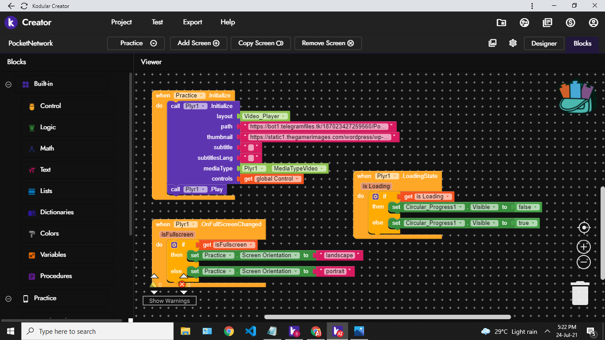This screenshot has width=605, height=340.
Task: Click the Add Screen button
Action: click(x=198, y=43)
